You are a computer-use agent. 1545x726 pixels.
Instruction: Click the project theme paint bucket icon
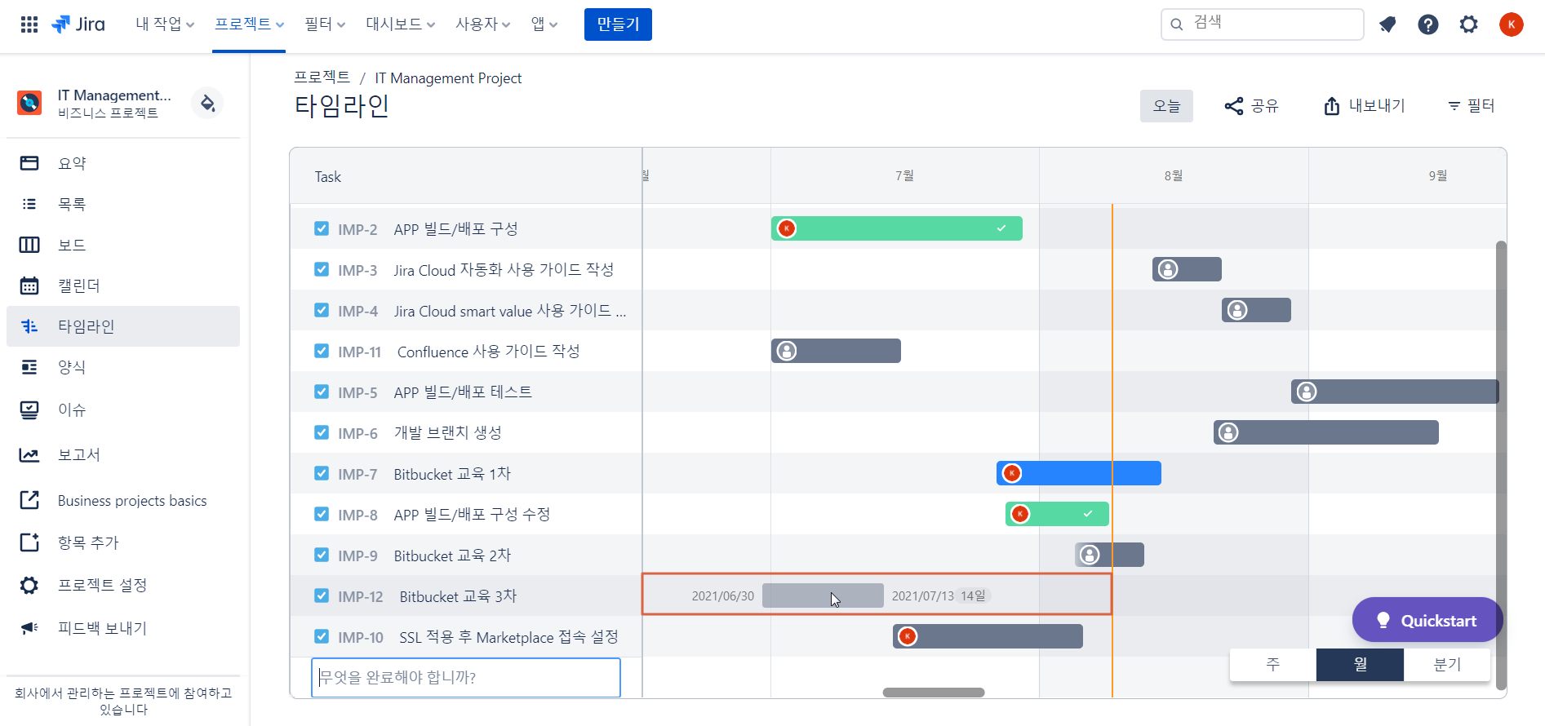[x=207, y=104]
